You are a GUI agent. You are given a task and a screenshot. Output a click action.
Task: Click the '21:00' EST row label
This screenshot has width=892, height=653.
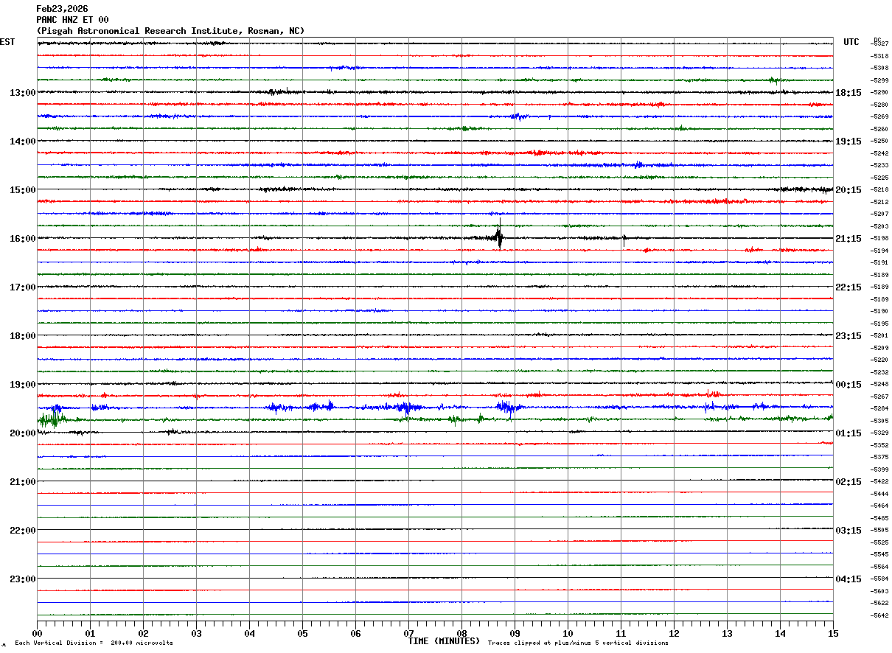pos(23,482)
